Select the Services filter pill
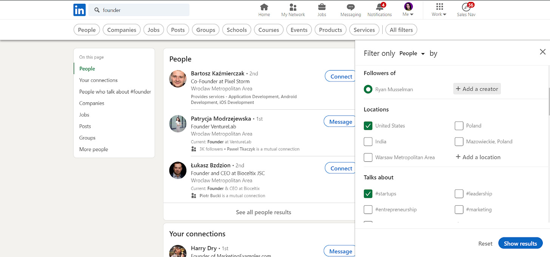Screen dimensions: 550x257 pos(364,30)
